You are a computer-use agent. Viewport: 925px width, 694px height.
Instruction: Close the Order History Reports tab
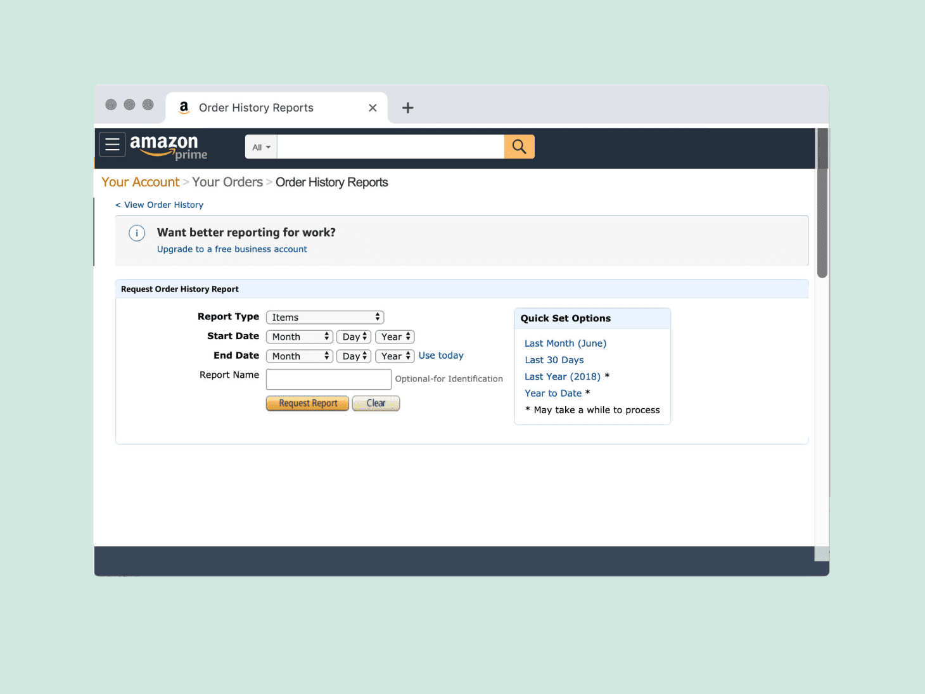coord(373,108)
